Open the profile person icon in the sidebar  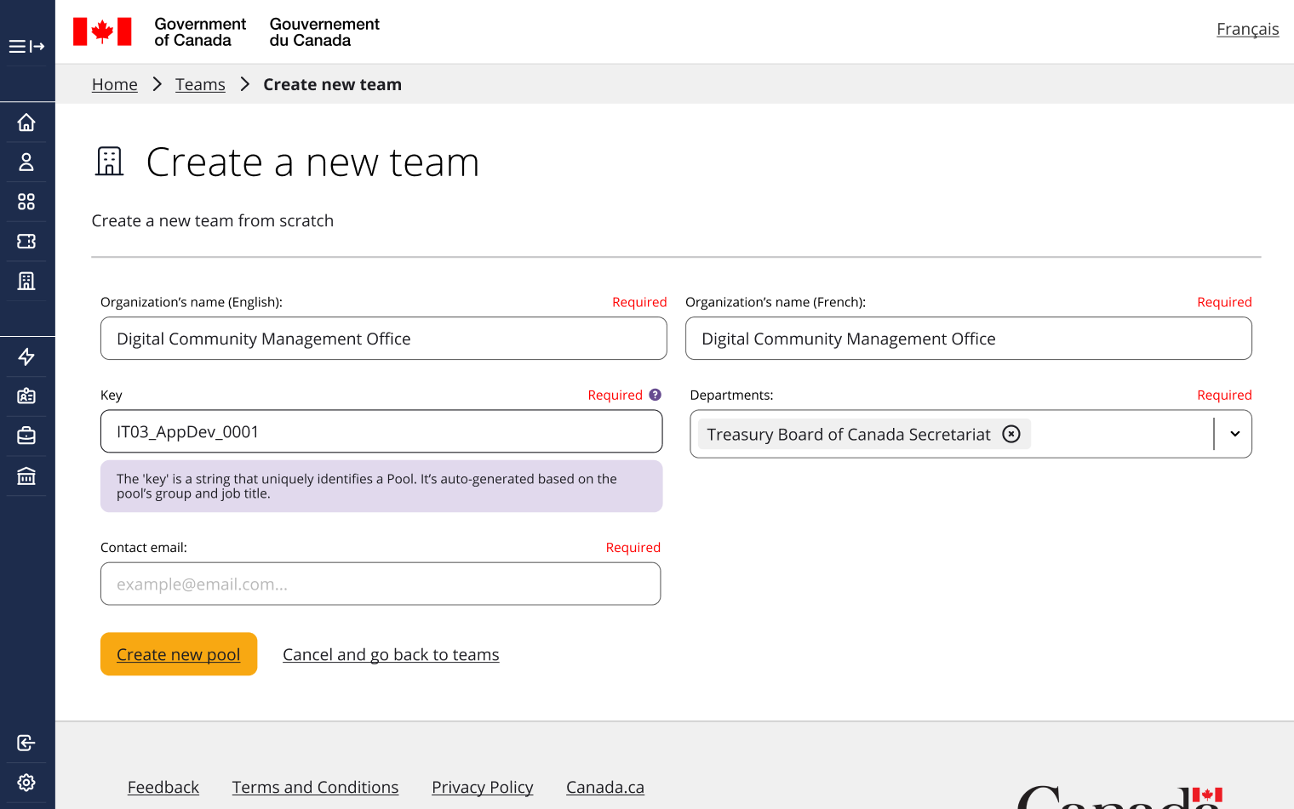[26, 162]
